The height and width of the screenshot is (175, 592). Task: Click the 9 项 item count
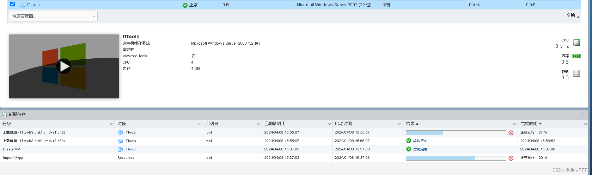571,15
